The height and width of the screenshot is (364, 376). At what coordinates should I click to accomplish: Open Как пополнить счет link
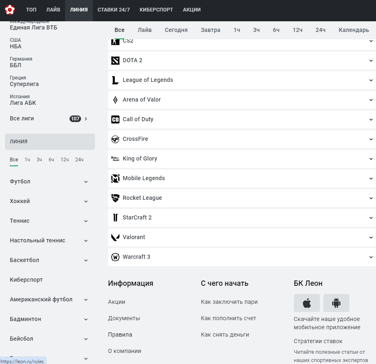pos(229,319)
